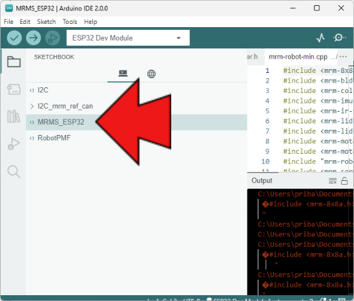Open the Search sidebar icon

[x=14, y=172]
